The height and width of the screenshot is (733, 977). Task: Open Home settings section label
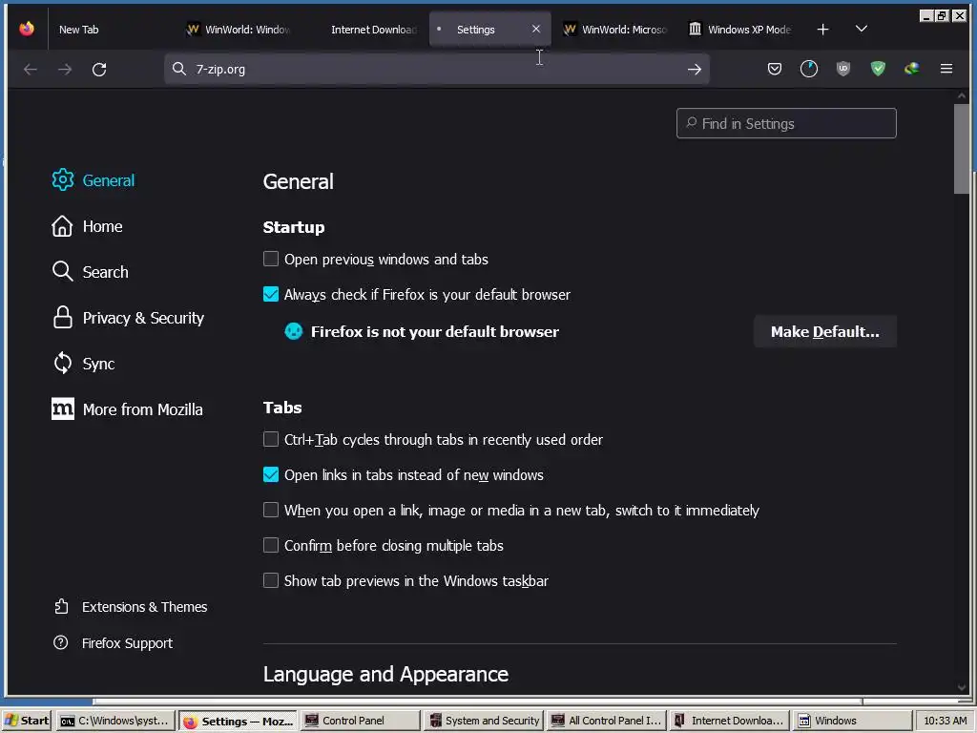coord(103,226)
